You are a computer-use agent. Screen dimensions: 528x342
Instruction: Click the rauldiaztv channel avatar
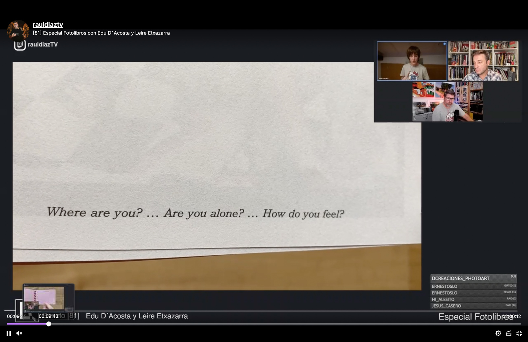18,30
